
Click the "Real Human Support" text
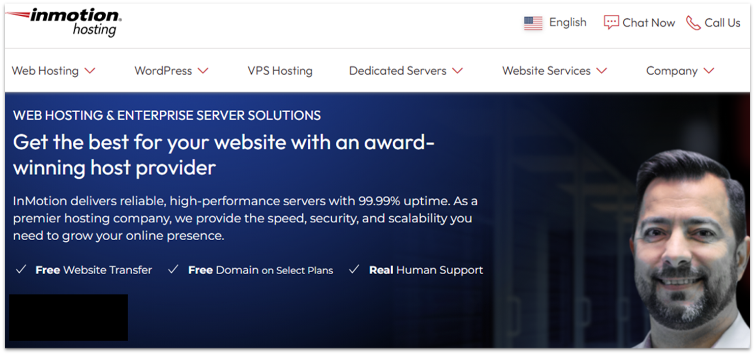click(x=426, y=270)
